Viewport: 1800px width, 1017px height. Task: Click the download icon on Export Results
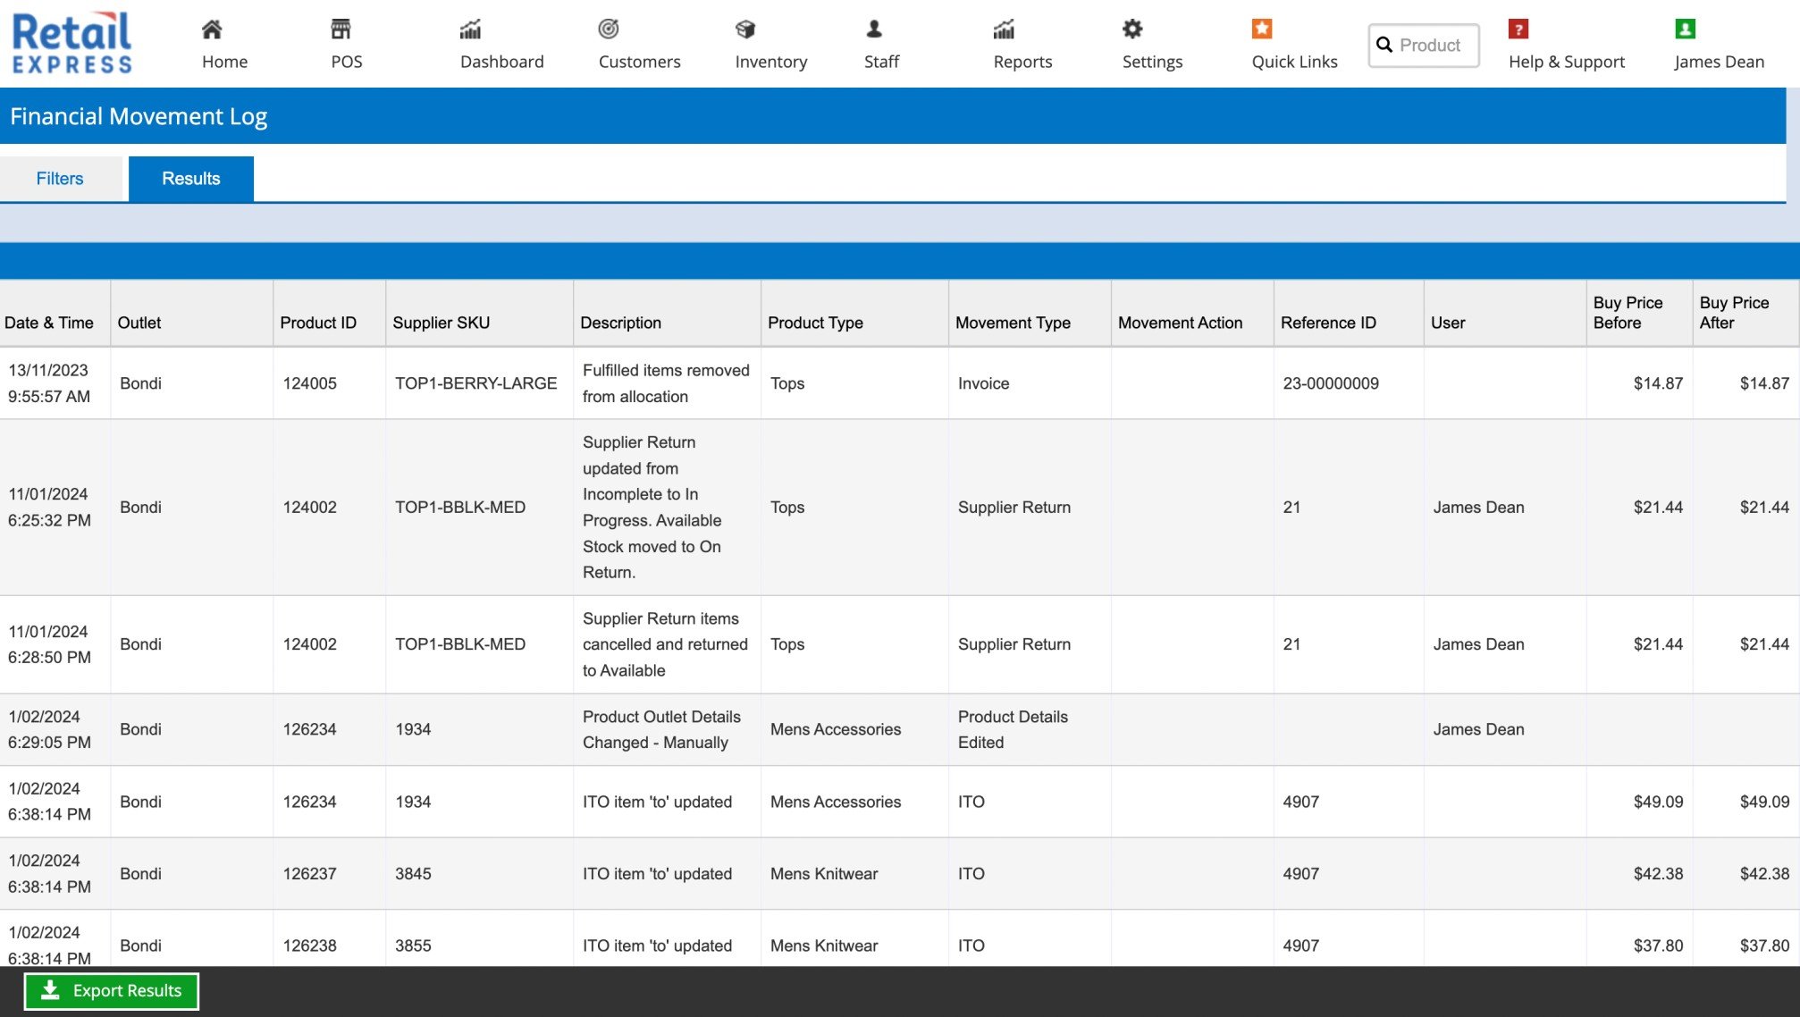(50, 990)
